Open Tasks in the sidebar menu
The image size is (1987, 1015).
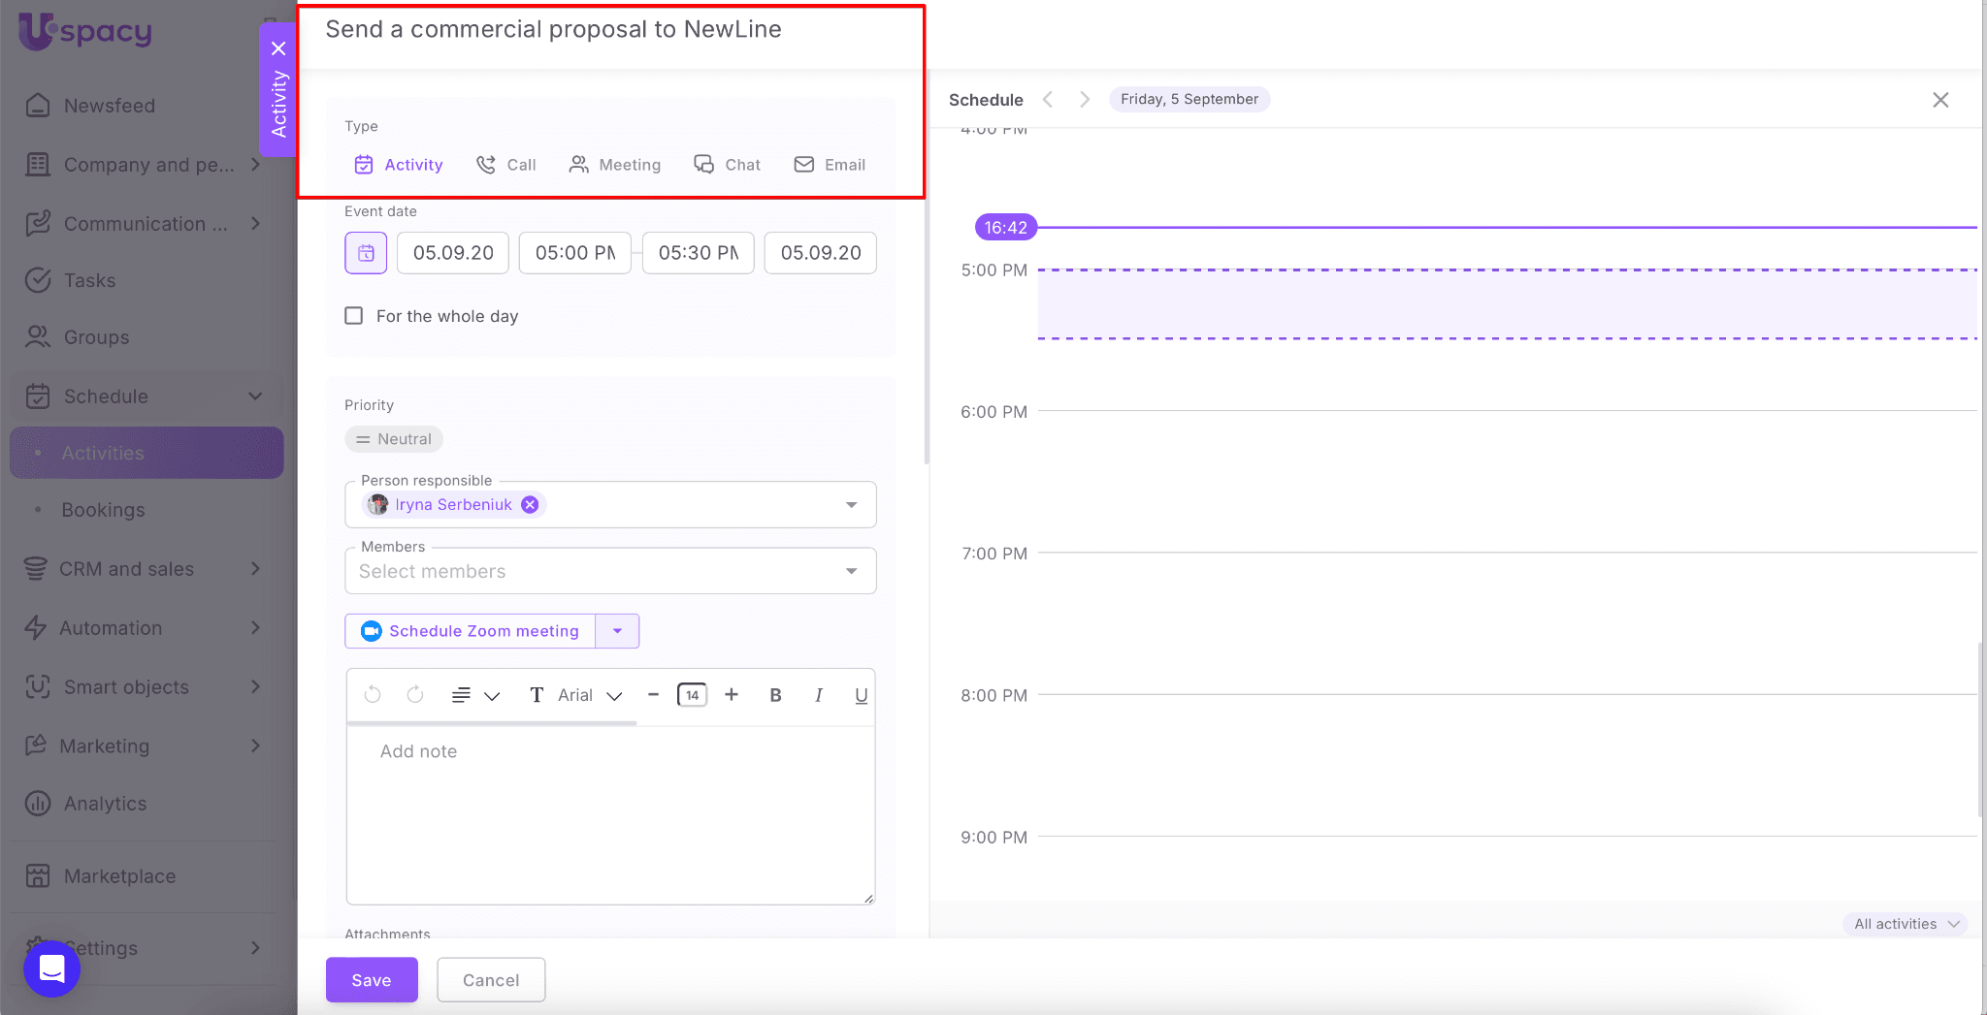pos(89,280)
